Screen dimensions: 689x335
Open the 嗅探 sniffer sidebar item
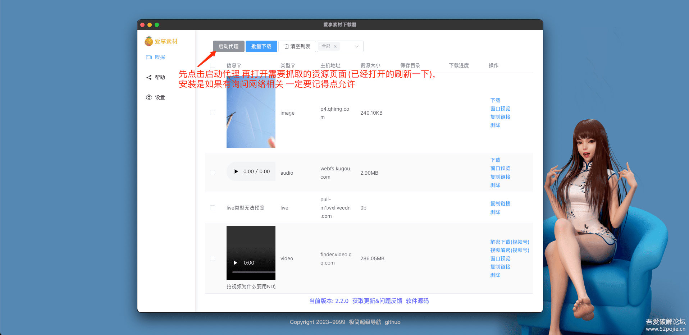(155, 57)
